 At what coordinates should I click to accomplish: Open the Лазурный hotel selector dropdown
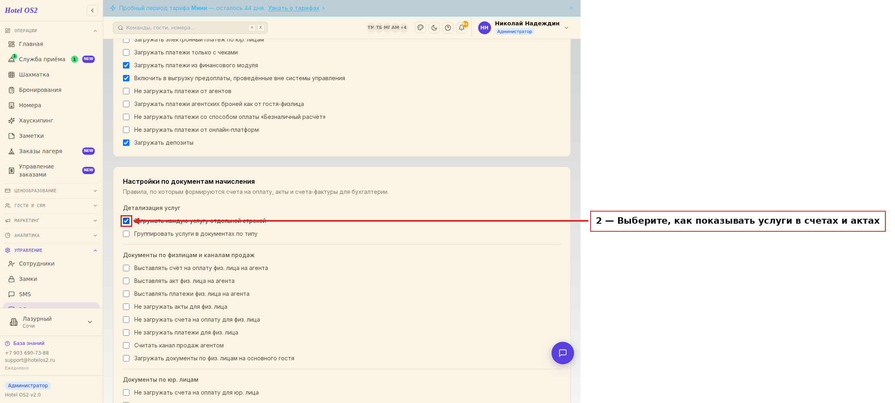point(51,322)
